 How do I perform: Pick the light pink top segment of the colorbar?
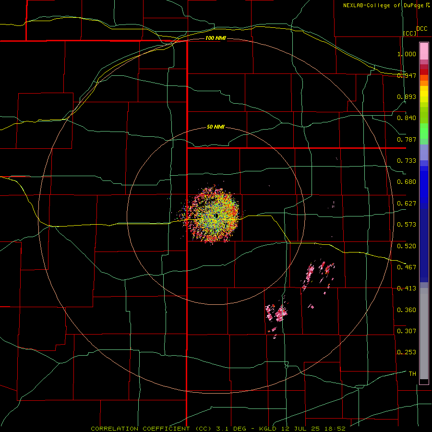[x=424, y=51]
